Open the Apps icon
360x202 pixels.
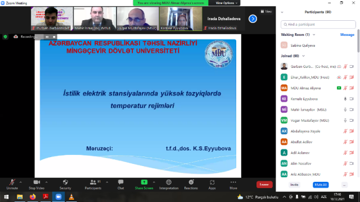pyautogui.click(x=212, y=182)
